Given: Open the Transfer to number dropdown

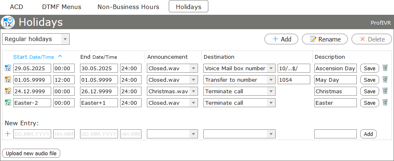Looking at the screenshot, I should tap(239, 80).
